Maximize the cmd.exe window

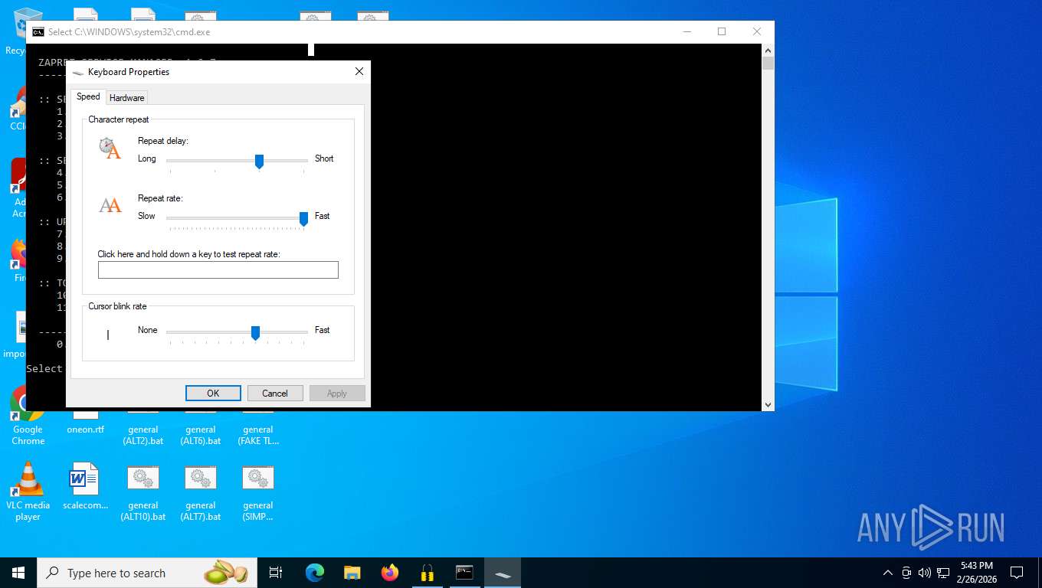(722, 31)
